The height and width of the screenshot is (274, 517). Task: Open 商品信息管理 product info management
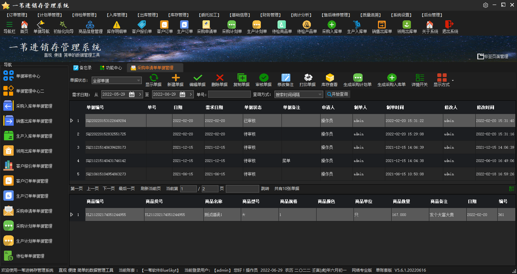coord(90,27)
